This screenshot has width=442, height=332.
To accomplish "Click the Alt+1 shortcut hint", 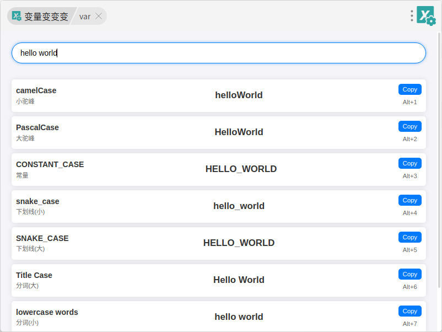I will click(x=409, y=102).
